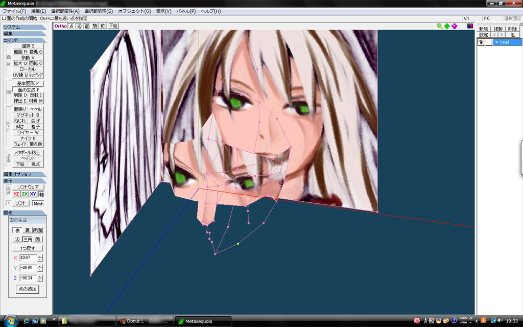Select the ペイント paint command
Image resolution: width=523 pixels, height=327 pixels.
(28, 158)
